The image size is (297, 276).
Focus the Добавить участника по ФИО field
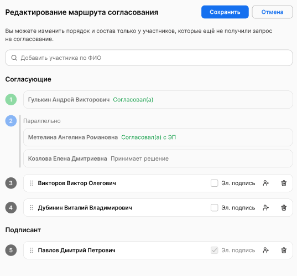coord(149,58)
